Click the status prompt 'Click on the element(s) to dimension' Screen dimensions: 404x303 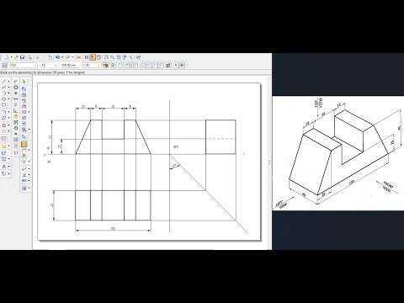point(43,72)
